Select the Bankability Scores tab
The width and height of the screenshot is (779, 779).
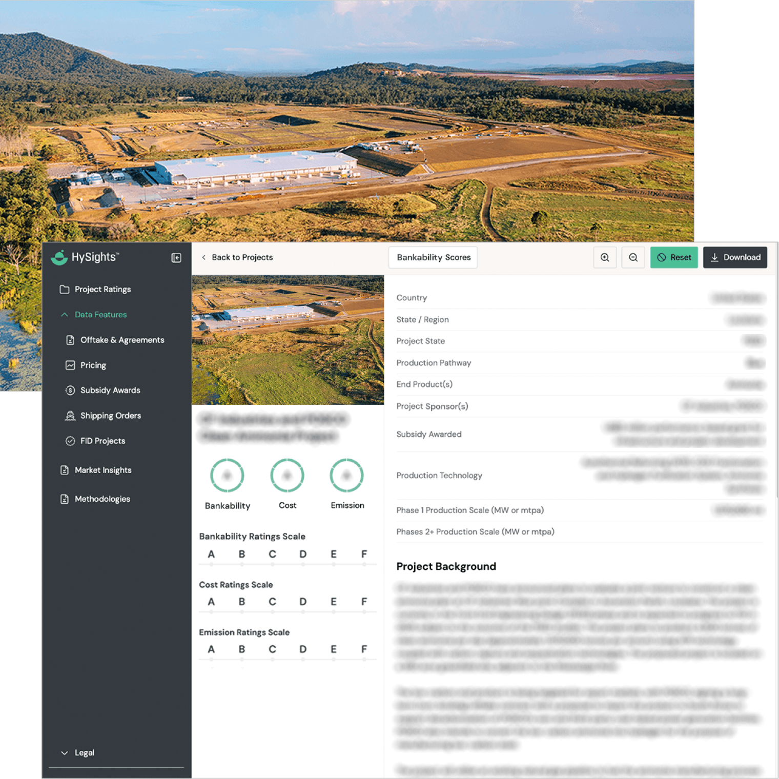coord(433,257)
